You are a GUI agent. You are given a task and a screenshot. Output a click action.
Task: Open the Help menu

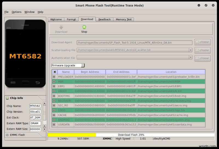click(x=41, y=12)
